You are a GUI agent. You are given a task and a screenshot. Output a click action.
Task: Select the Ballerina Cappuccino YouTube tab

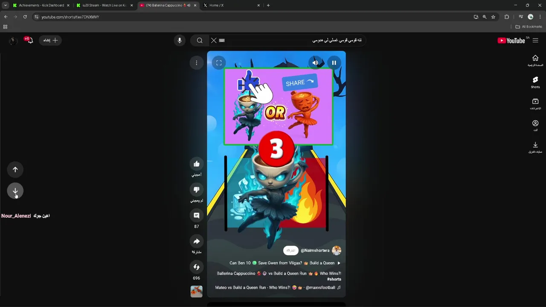(x=168, y=5)
